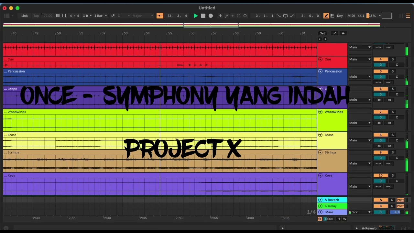Toggle the A Reverb Post button
The image size is (414, 233).
400,200
